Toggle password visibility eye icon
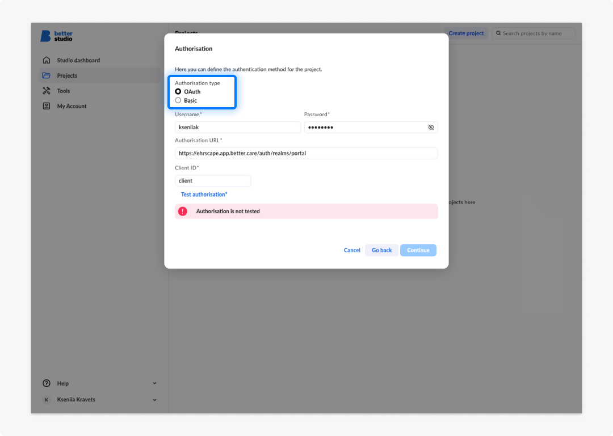This screenshot has height=436, width=613. [431, 128]
